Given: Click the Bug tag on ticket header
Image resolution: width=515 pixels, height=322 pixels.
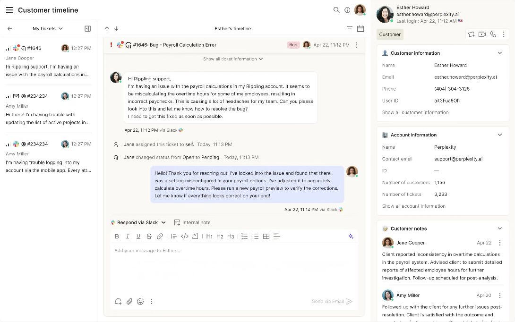Looking at the screenshot, I should coord(293,45).
